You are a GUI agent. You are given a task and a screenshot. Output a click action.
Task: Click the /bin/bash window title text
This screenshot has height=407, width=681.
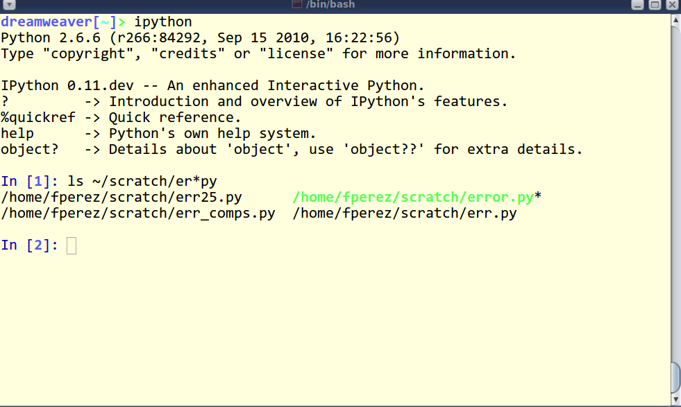tap(330, 5)
